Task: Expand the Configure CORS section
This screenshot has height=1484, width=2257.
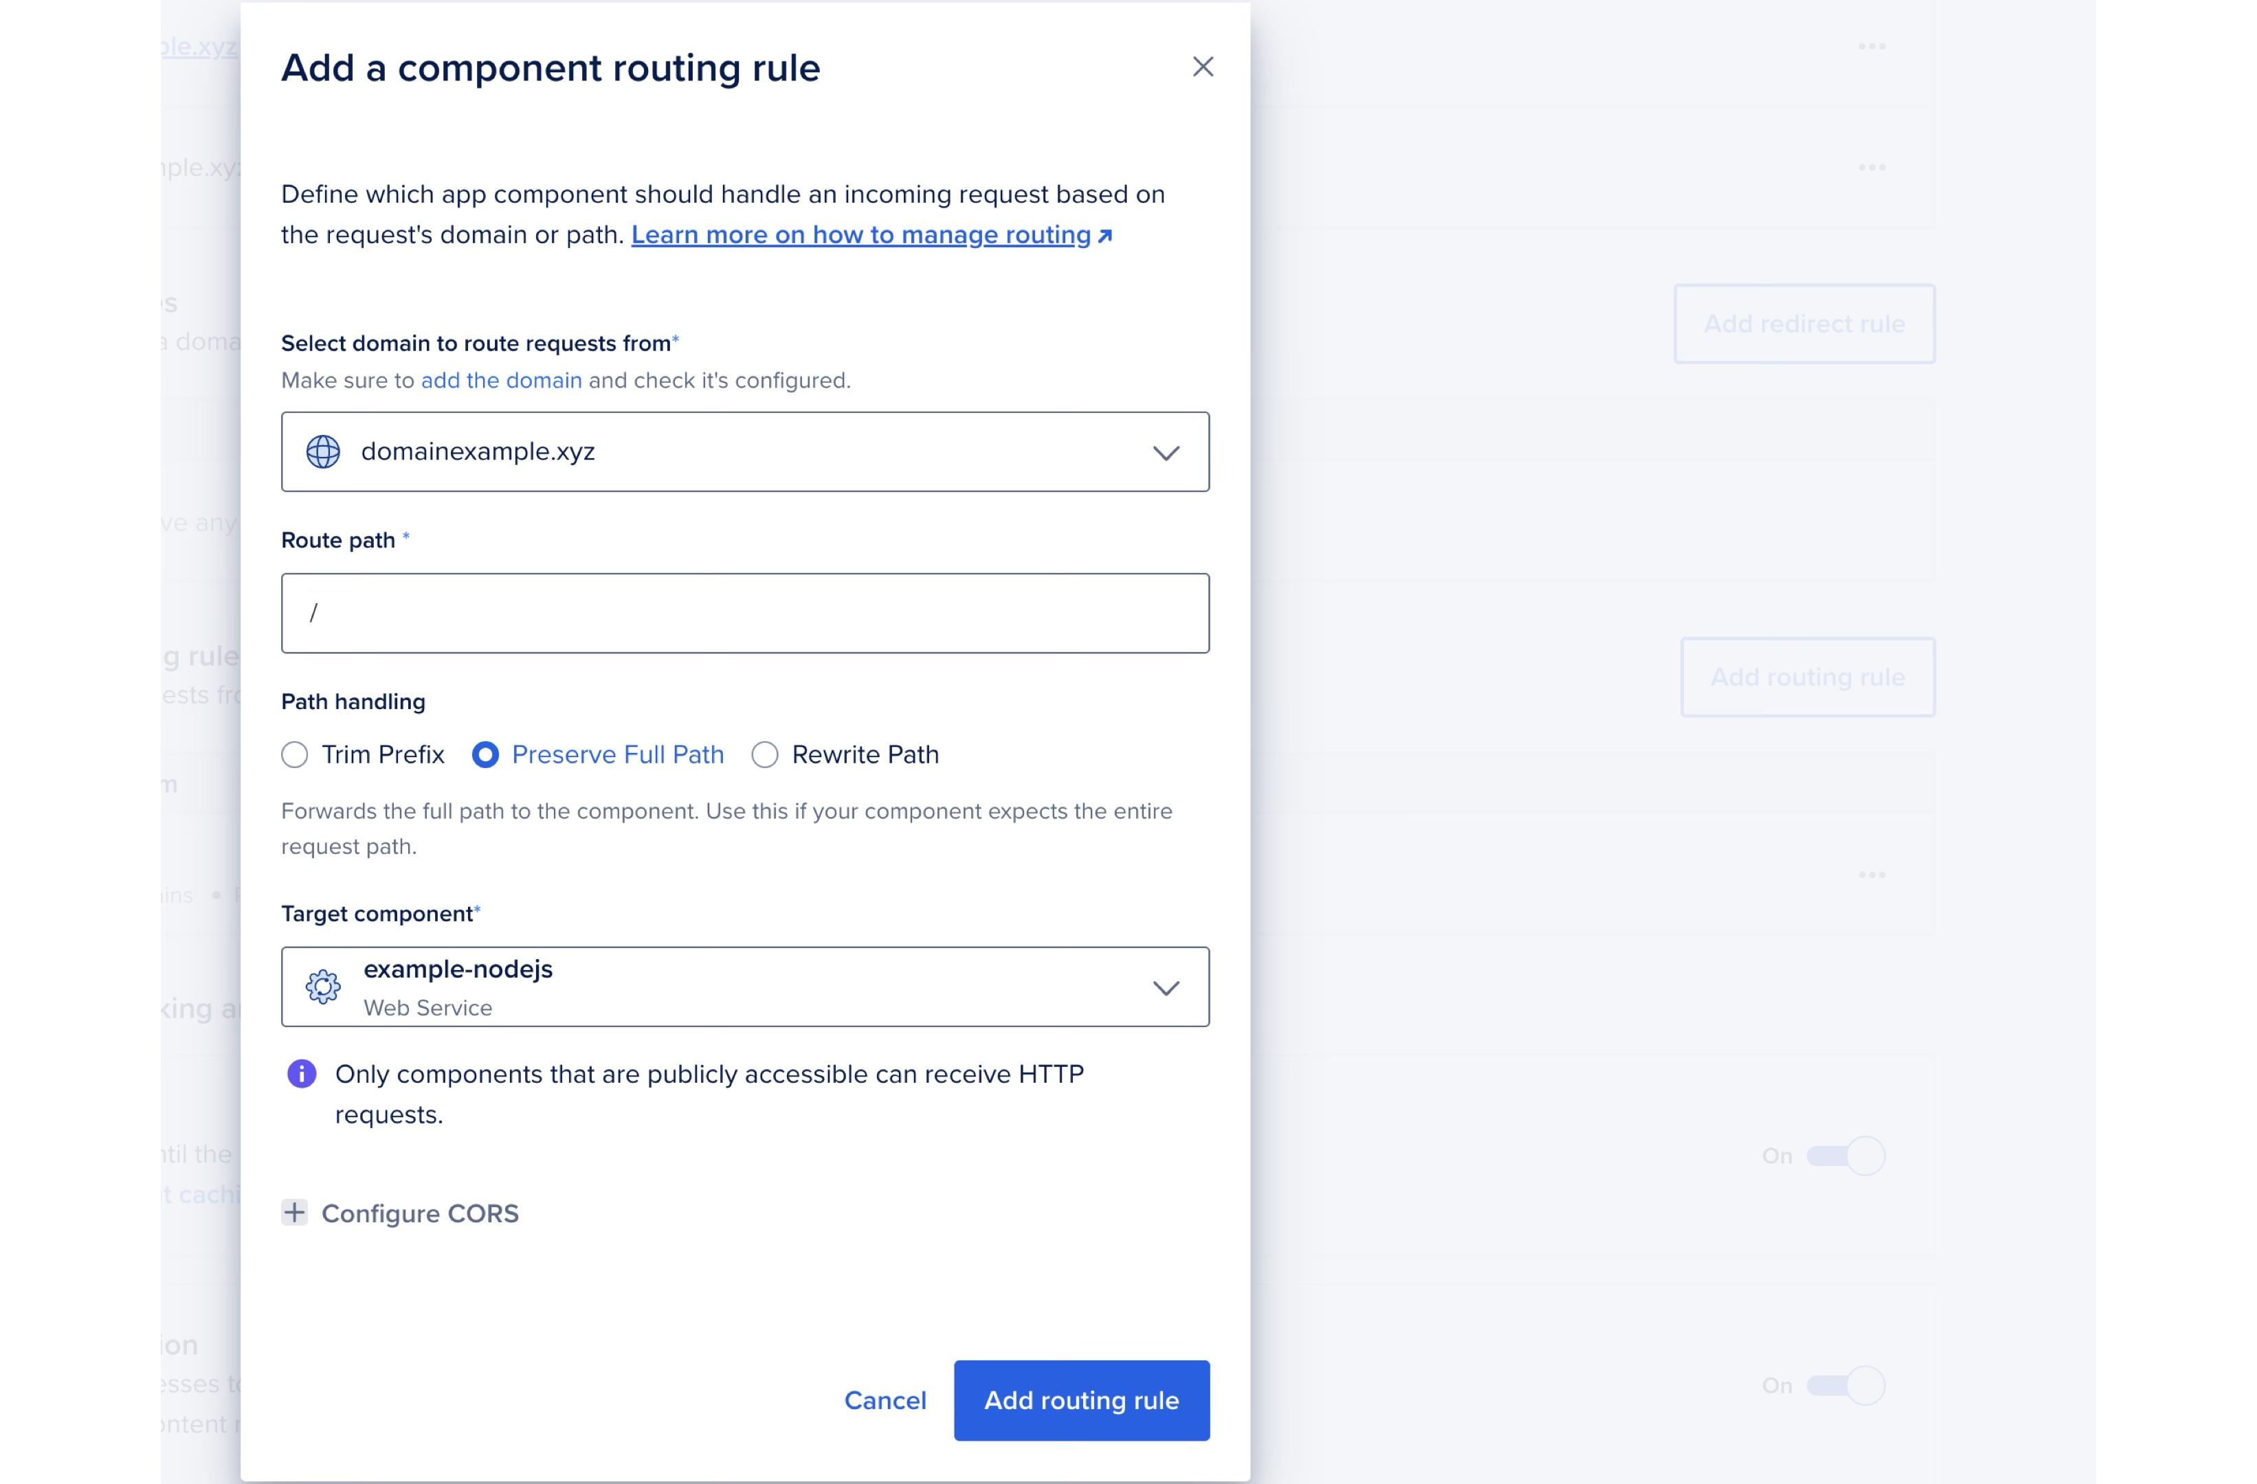Action: 420,1213
